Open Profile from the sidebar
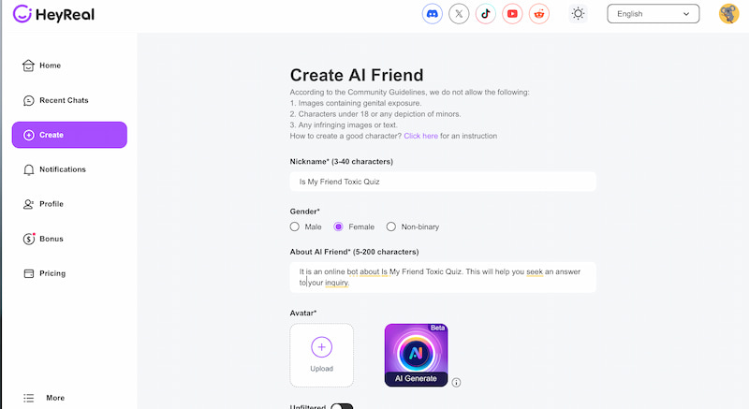 coord(69,204)
